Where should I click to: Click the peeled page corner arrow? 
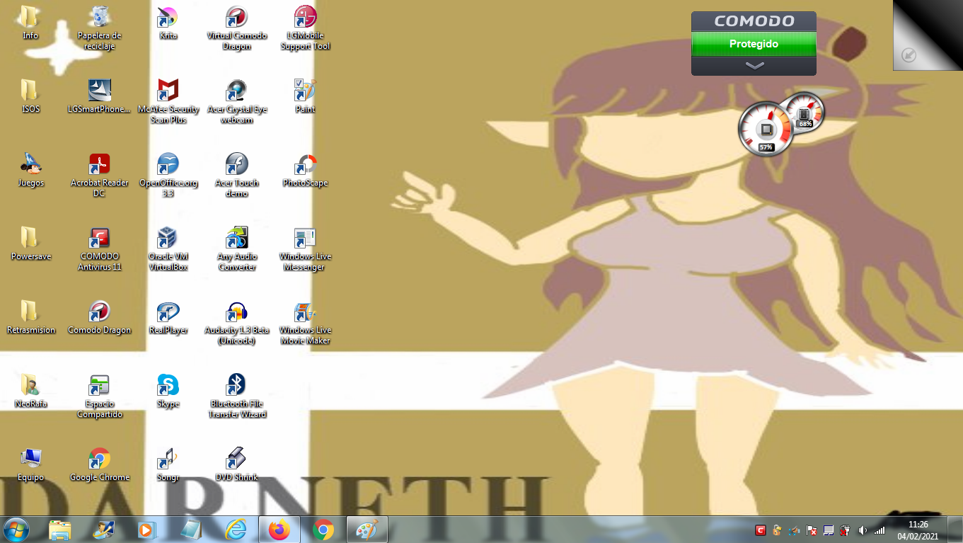pos(909,55)
